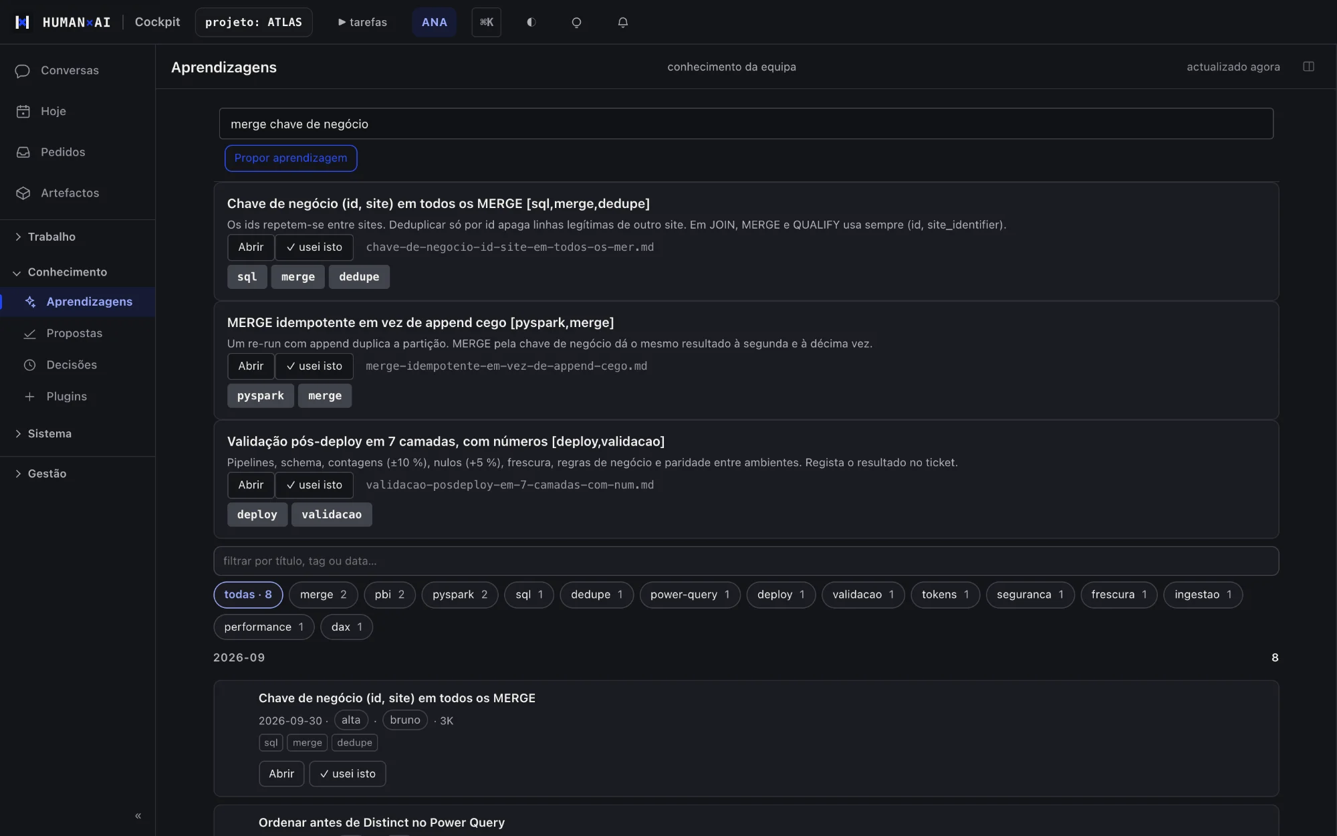
Task: Click the HUMAN×AI logo icon
Action: (22, 22)
